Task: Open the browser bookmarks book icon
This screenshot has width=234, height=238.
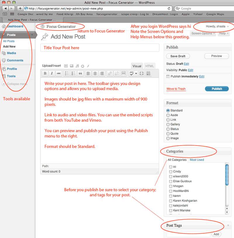Action: coord(5,14)
